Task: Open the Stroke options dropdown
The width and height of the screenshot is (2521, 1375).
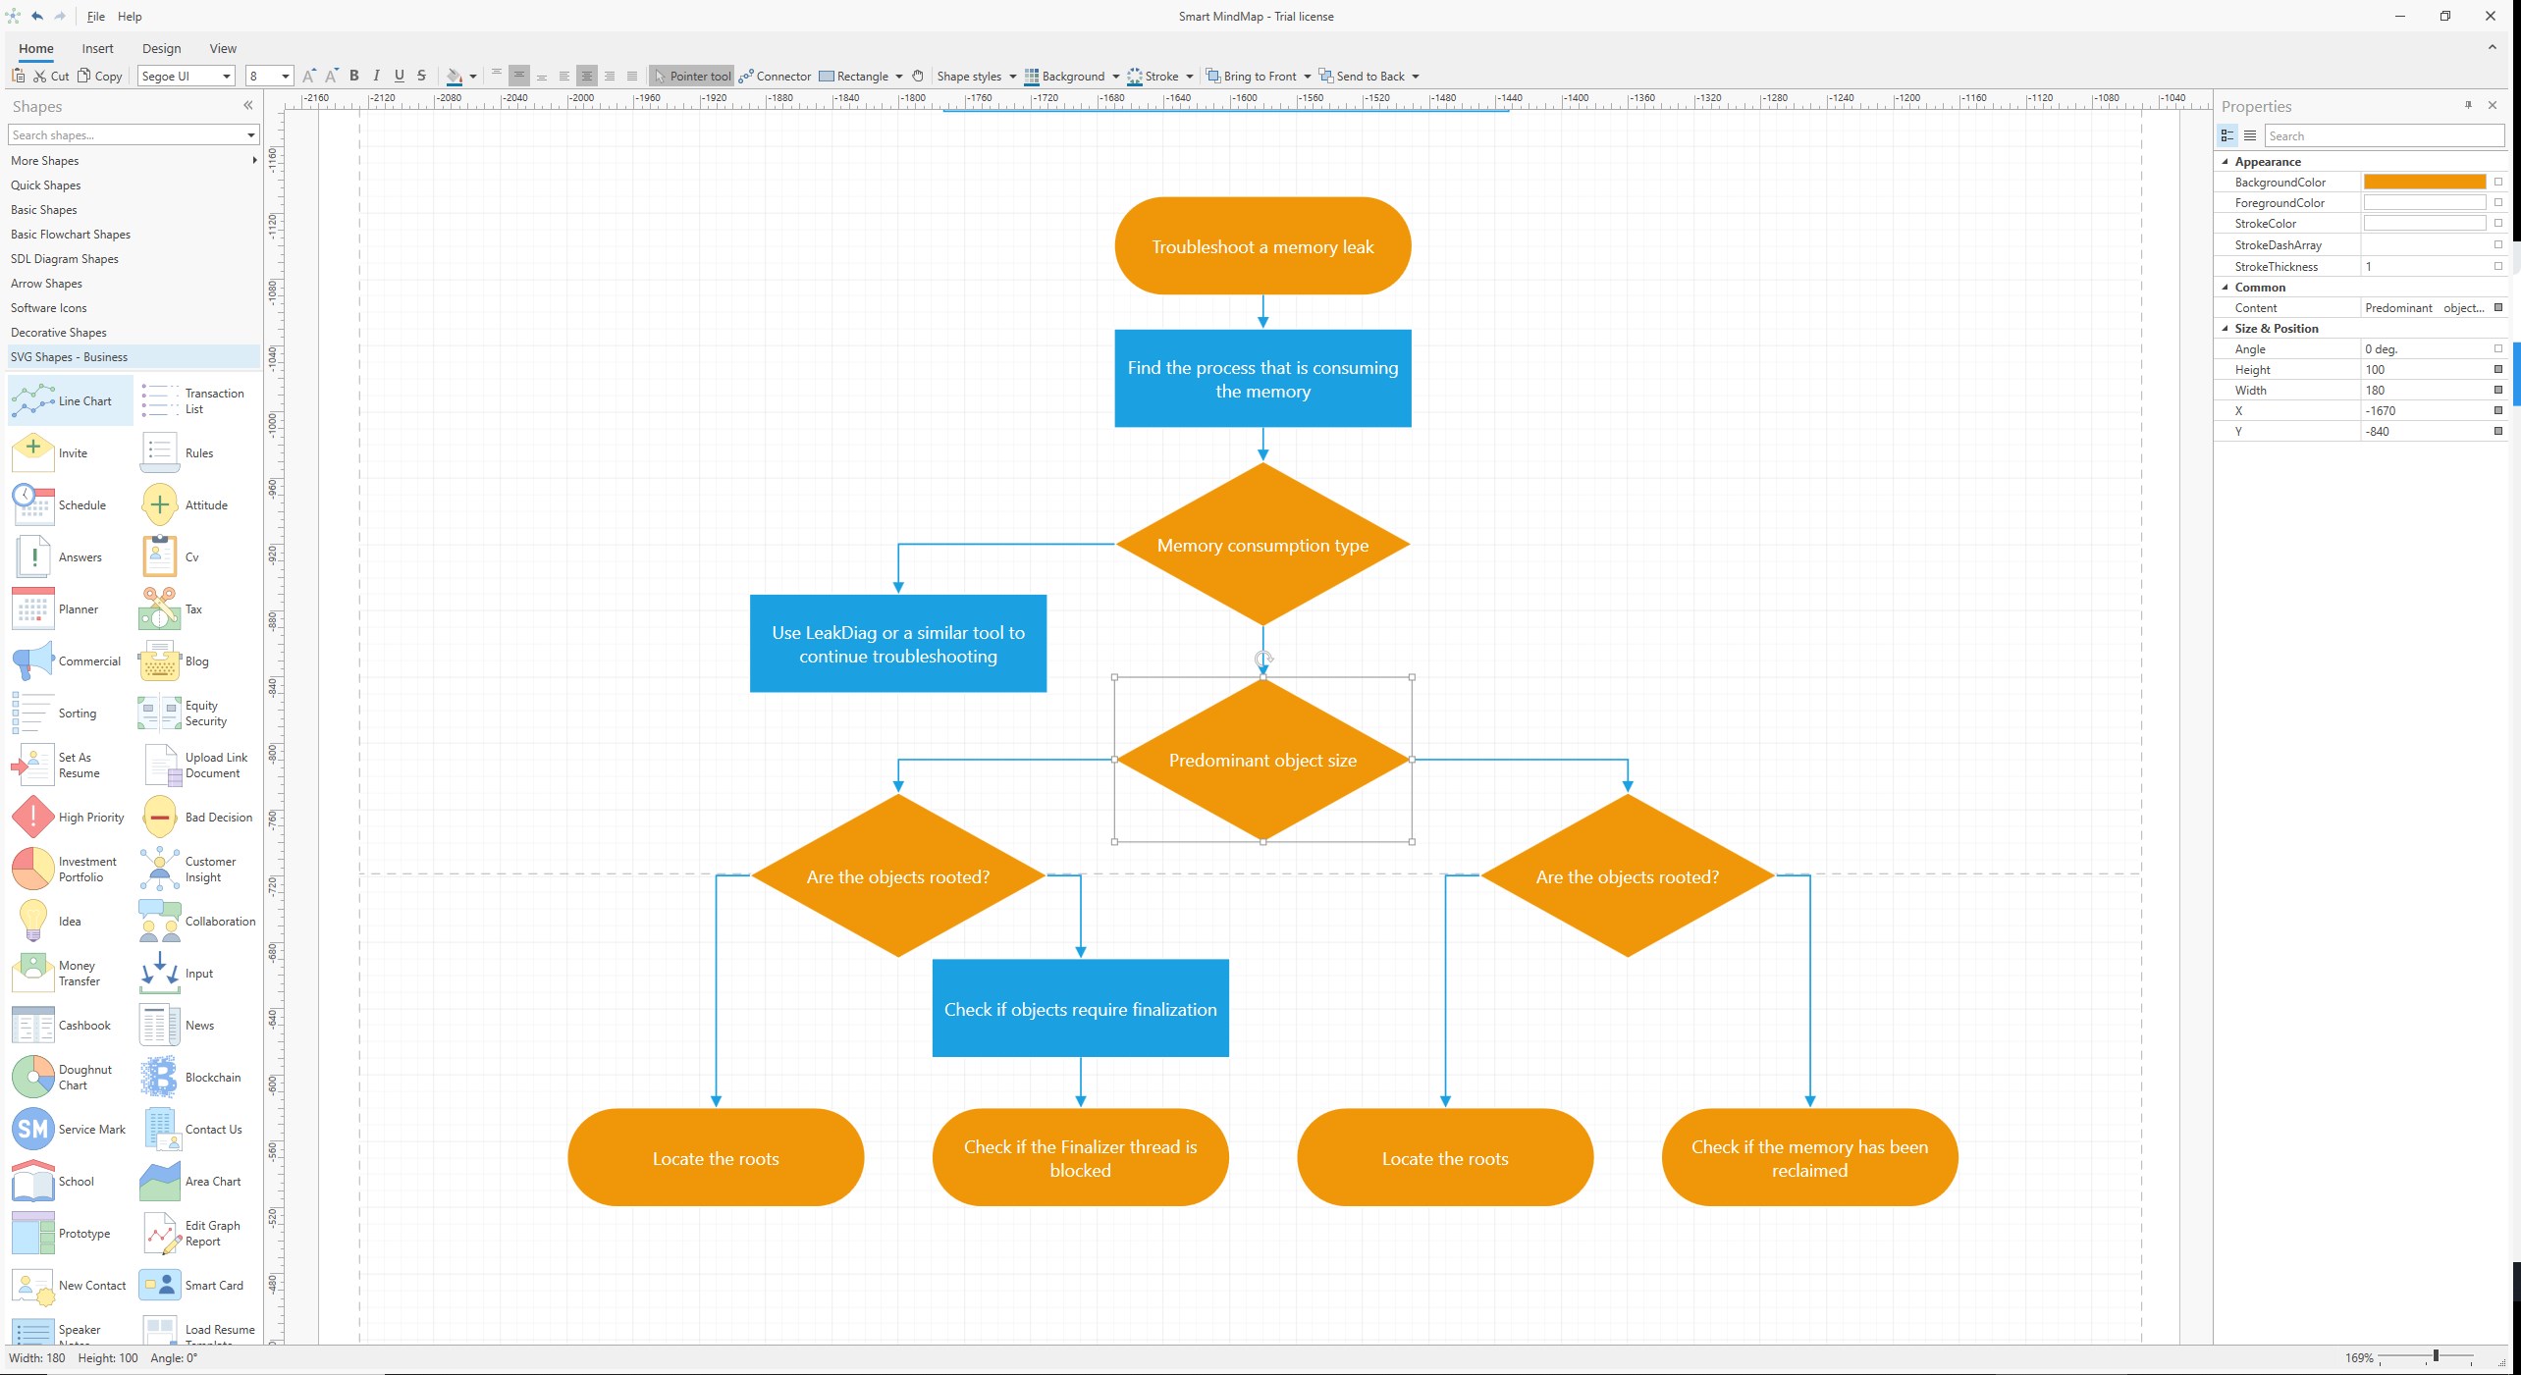Action: pyautogui.click(x=1190, y=77)
